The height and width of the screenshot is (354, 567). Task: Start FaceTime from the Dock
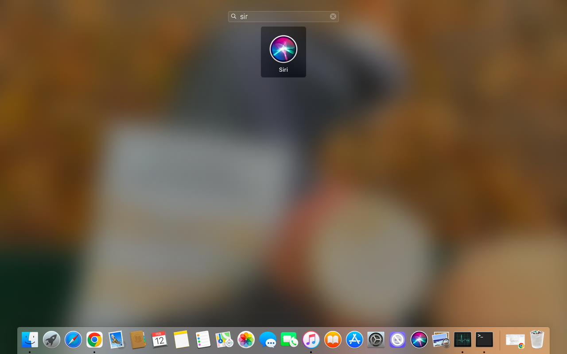(x=289, y=340)
